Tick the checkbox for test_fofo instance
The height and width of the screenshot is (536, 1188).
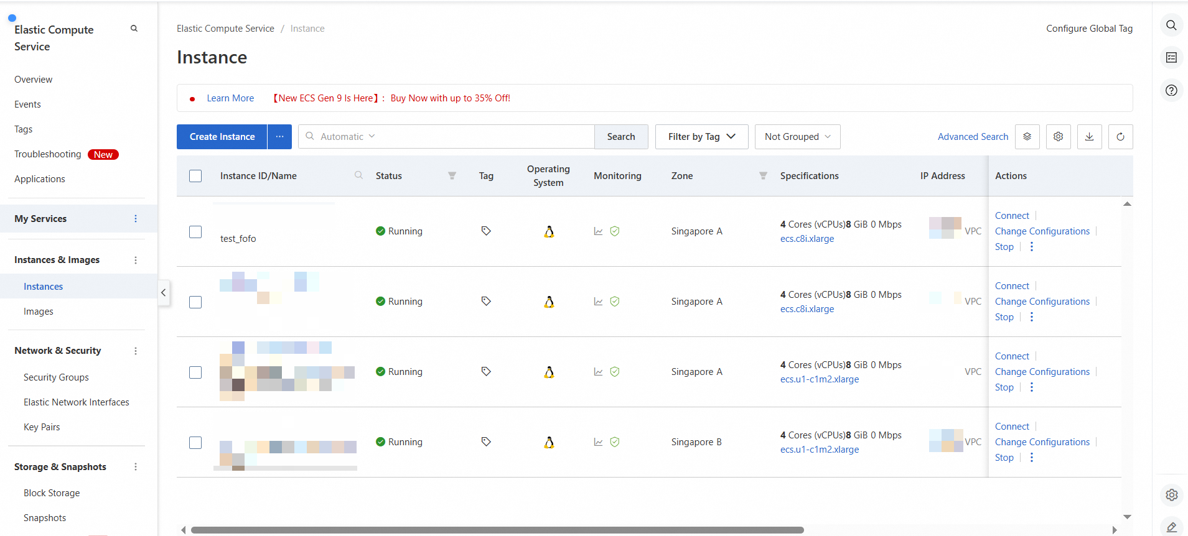point(195,232)
